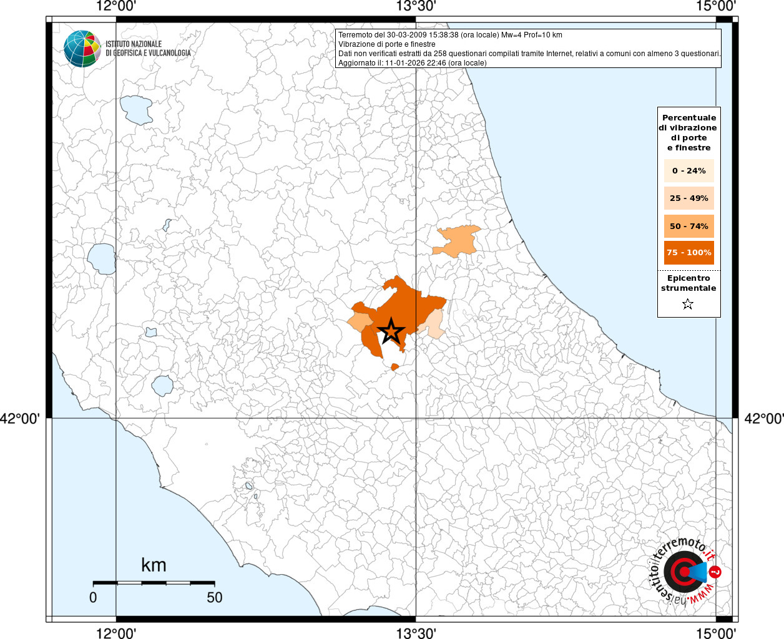The image size is (784, 639).
Task: Select the 75 - 100% legend swatch
Action: click(689, 253)
